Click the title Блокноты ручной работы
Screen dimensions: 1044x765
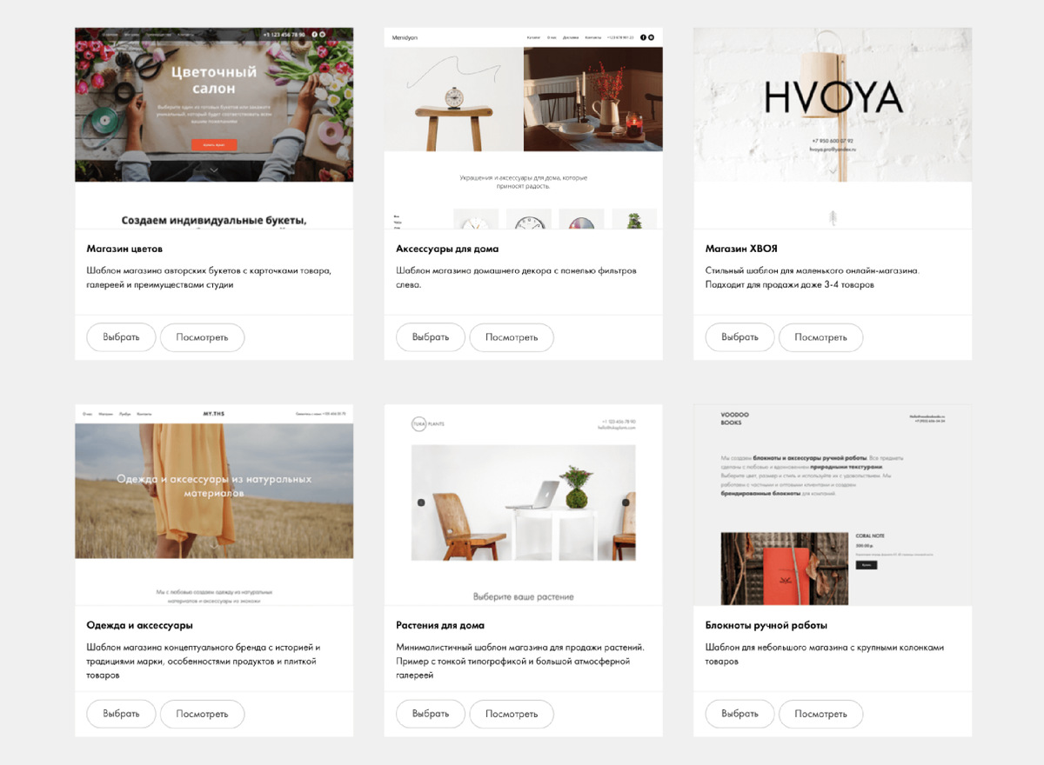[766, 625]
